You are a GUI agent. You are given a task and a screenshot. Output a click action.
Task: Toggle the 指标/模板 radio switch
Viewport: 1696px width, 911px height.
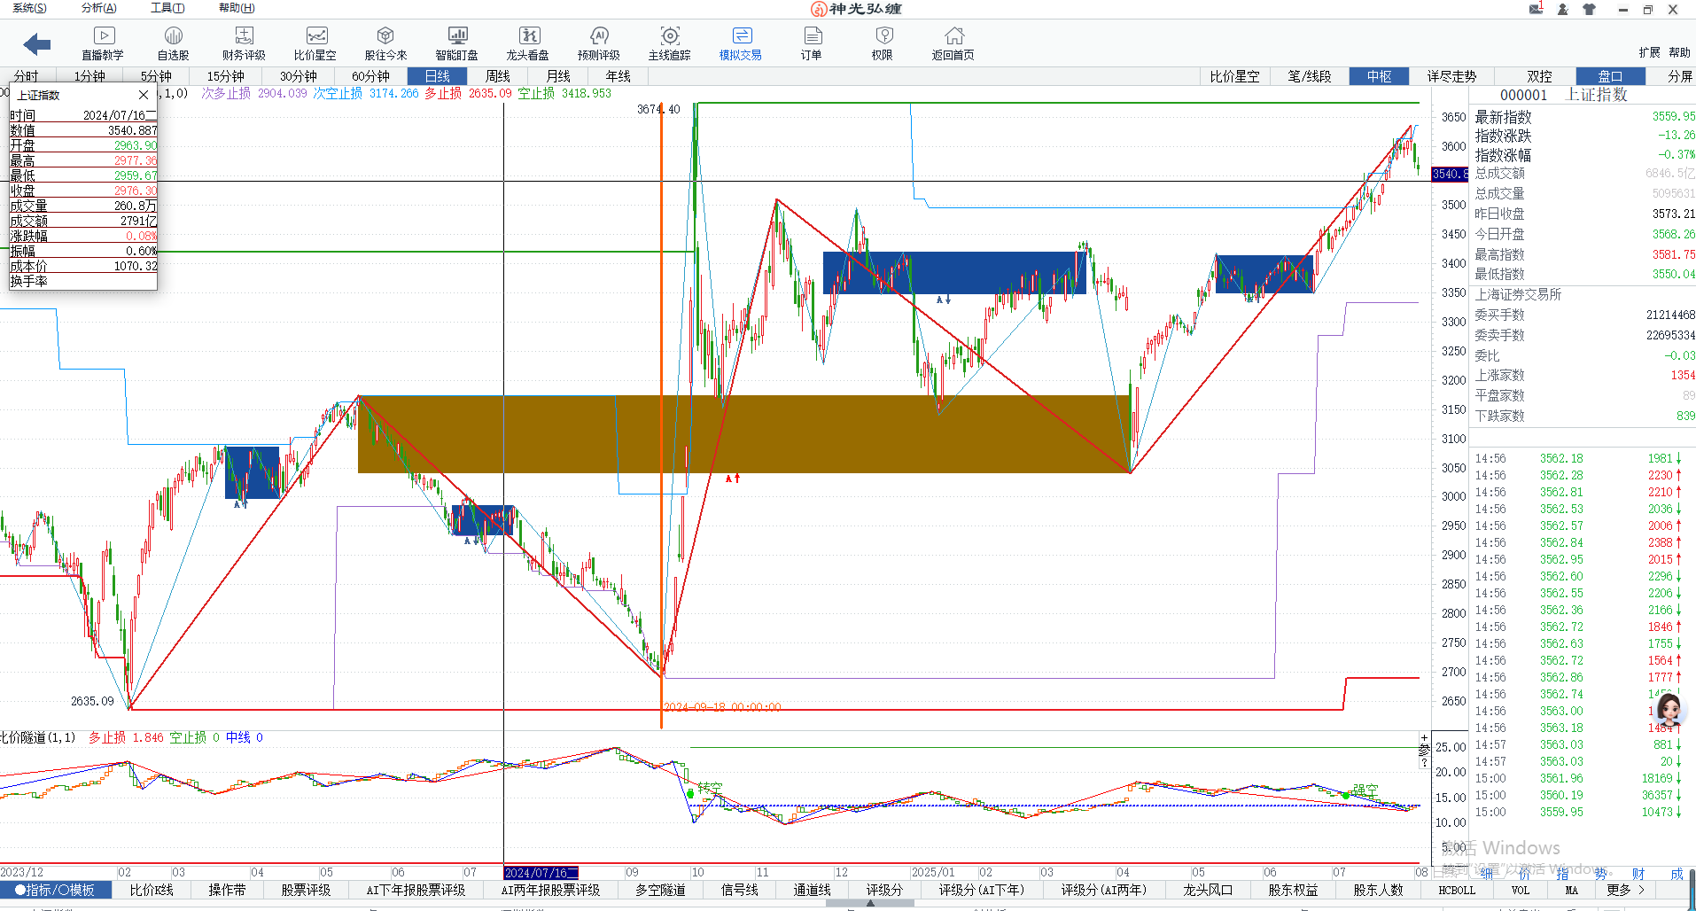click(55, 890)
